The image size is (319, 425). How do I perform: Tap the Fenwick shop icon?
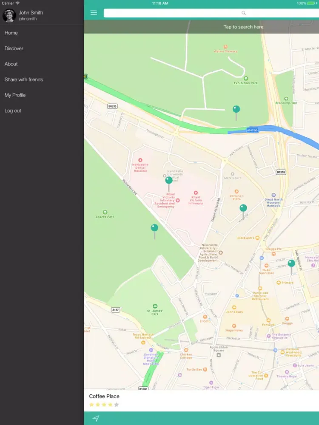(x=268, y=320)
